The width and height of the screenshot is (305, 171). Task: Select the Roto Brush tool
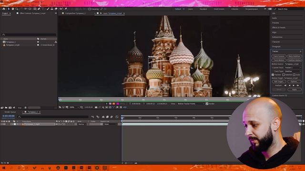click(x=61, y=9)
